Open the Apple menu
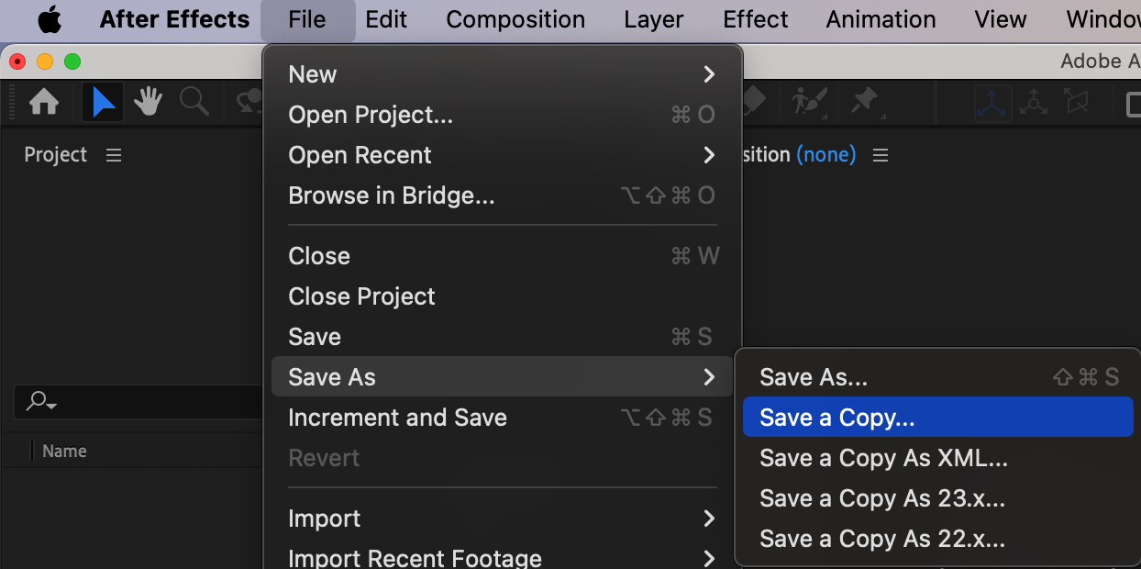 50,19
